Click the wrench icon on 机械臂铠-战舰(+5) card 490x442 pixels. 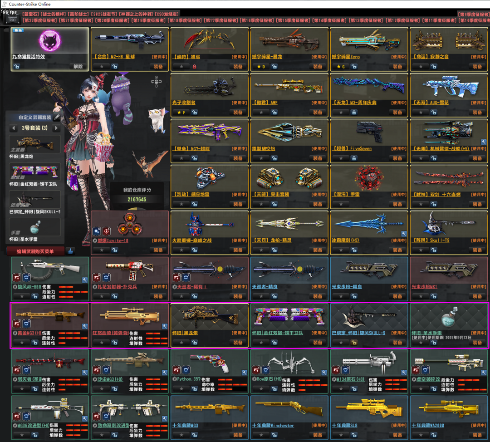(484, 142)
